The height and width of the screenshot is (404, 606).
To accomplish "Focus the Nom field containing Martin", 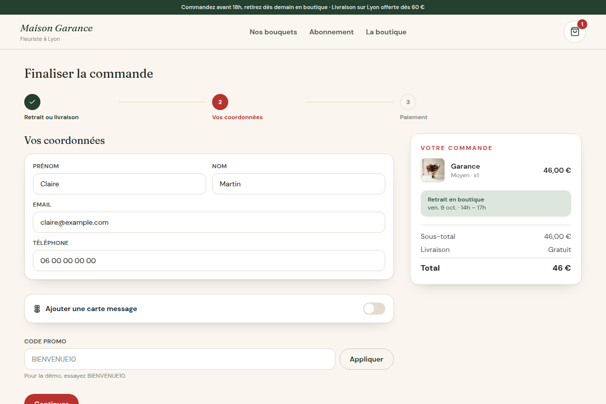I will pos(298,184).
